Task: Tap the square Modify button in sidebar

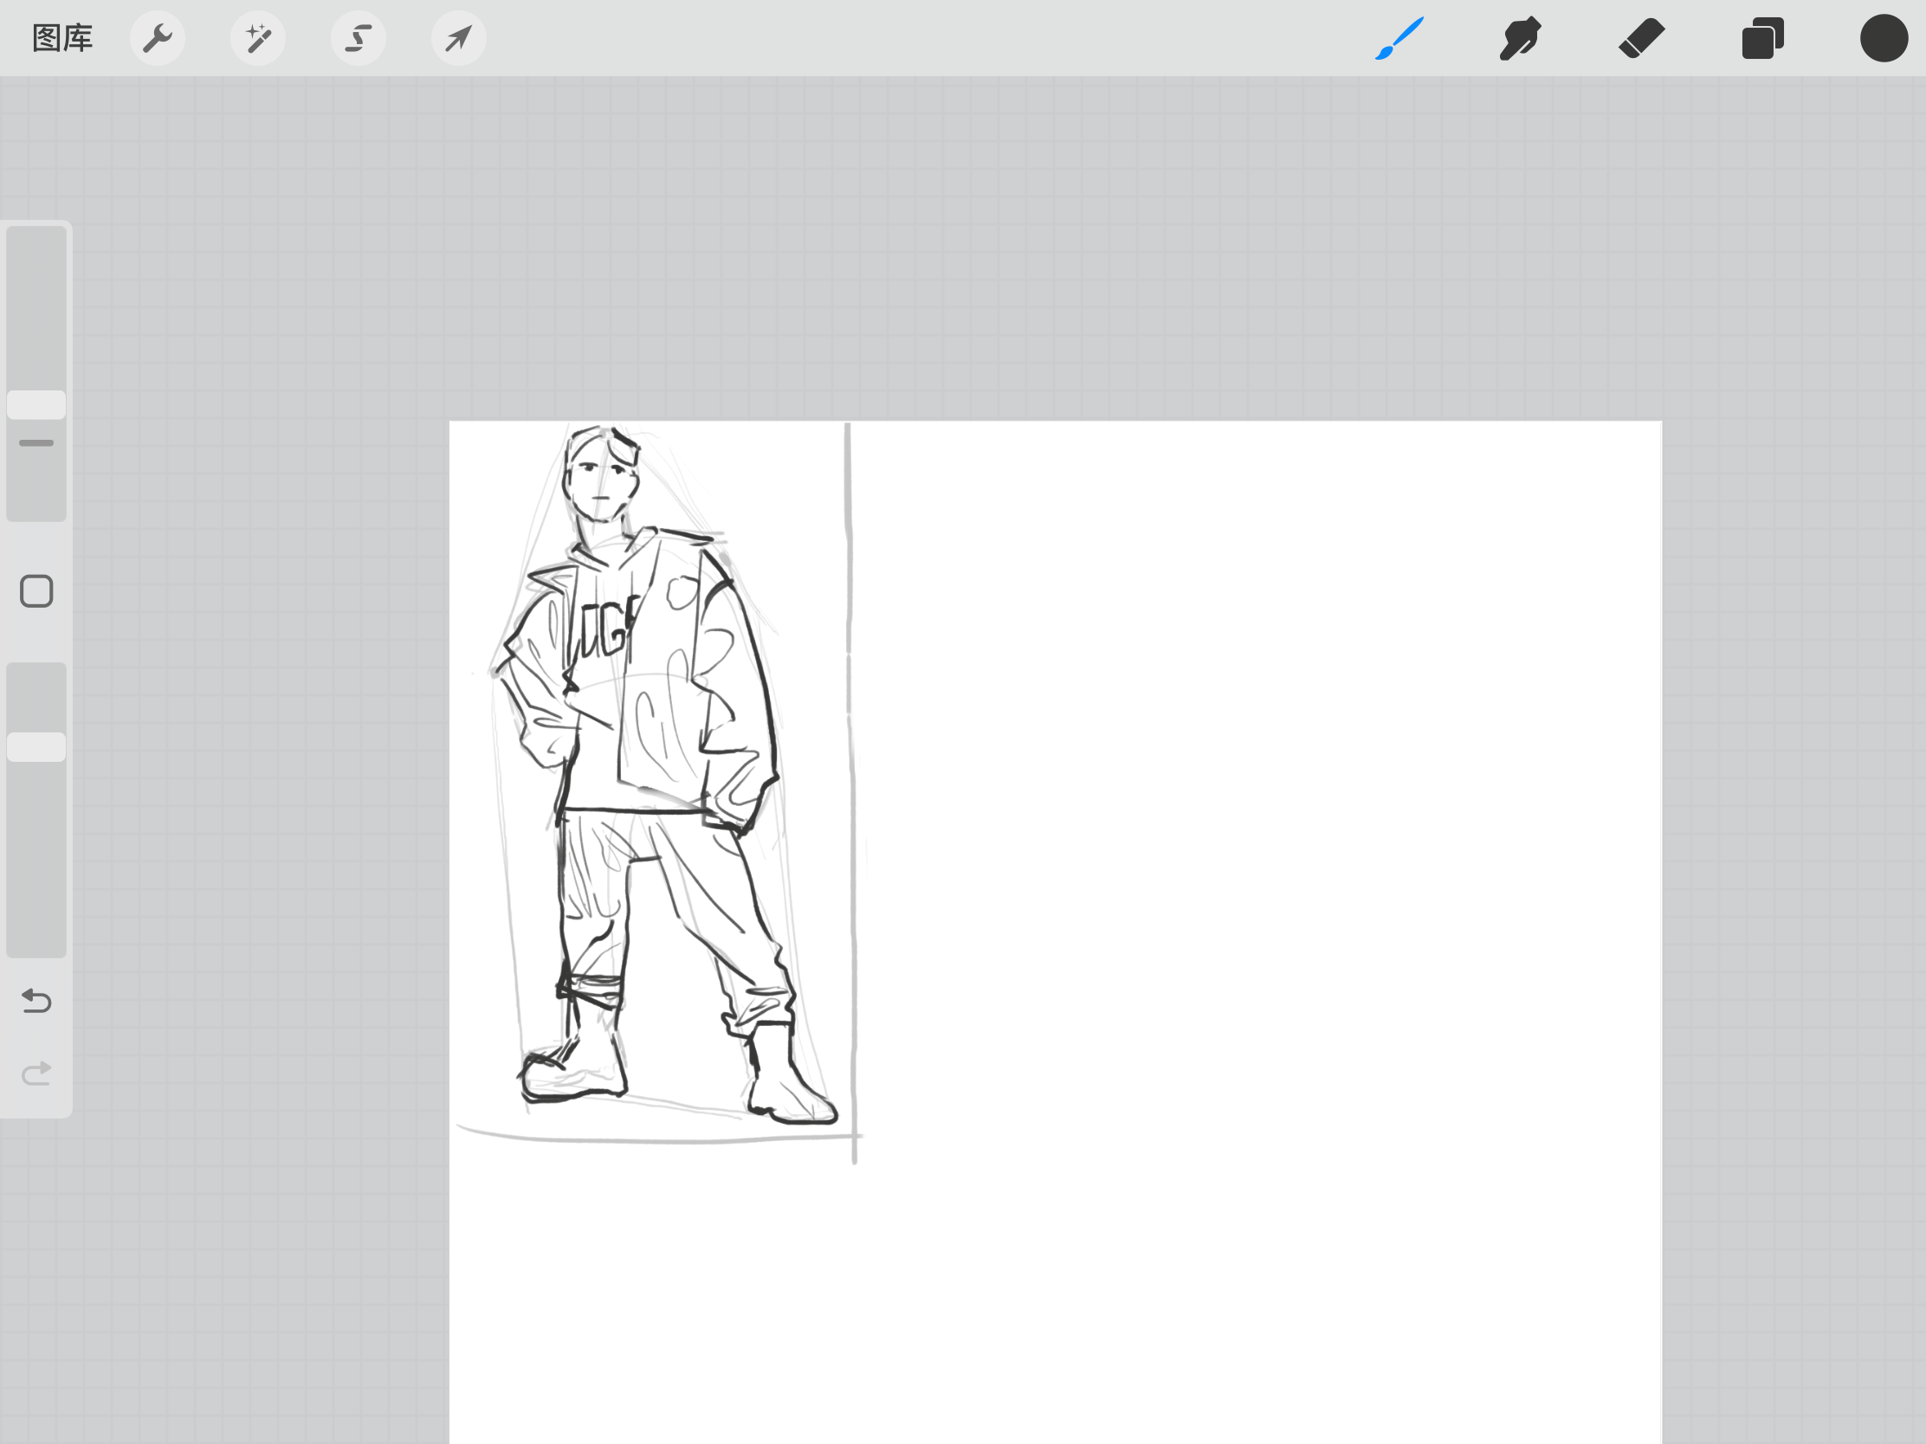Action: tap(36, 592)
